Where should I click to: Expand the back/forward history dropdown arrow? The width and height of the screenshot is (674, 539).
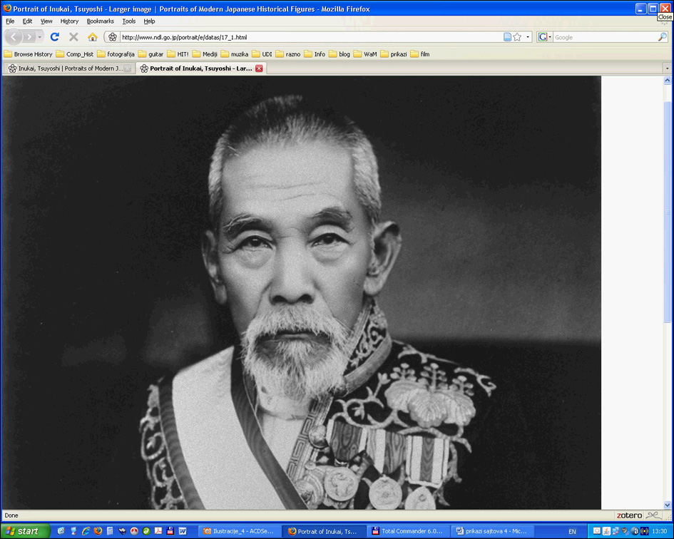click(x=40, y=37)
